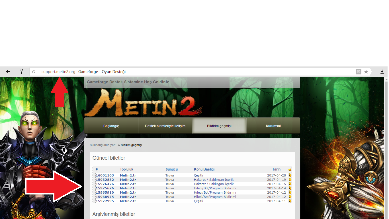The image size is (389, 219).
Task: Open the browser downloads icon
Action: click(x=382, y=72)
